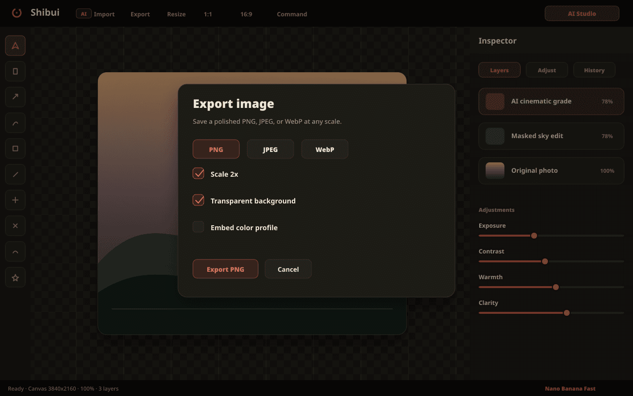The width and height of the screenshot is (633, 396).
Task: Click the Shibui logo icon
Action: [17, 13]
